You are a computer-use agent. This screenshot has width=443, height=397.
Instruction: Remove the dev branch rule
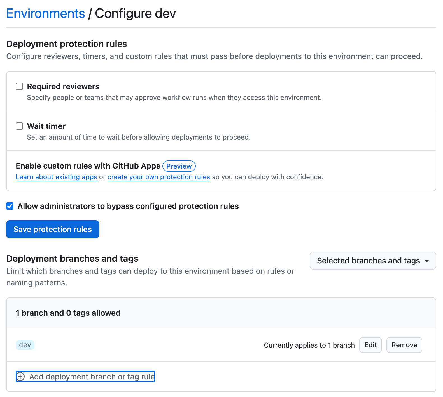click(x=404, y=345)
